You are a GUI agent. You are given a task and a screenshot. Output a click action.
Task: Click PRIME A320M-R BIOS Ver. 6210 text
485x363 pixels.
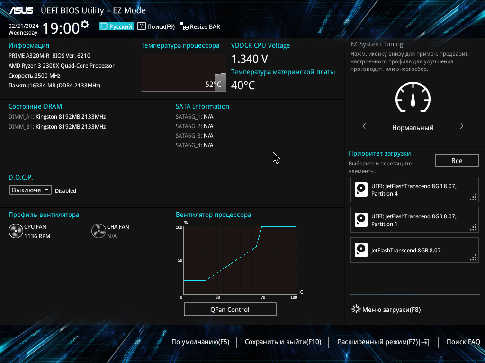click(x=49, y=56)
